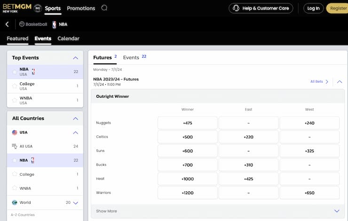Switch to the Calendar tab
Screen dimensions: 348x221
coord(68,39)
